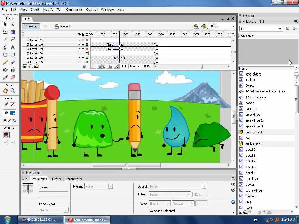Toggle Onion Skin Outlines button
The image size is (299, 224).
pos(104,66)
